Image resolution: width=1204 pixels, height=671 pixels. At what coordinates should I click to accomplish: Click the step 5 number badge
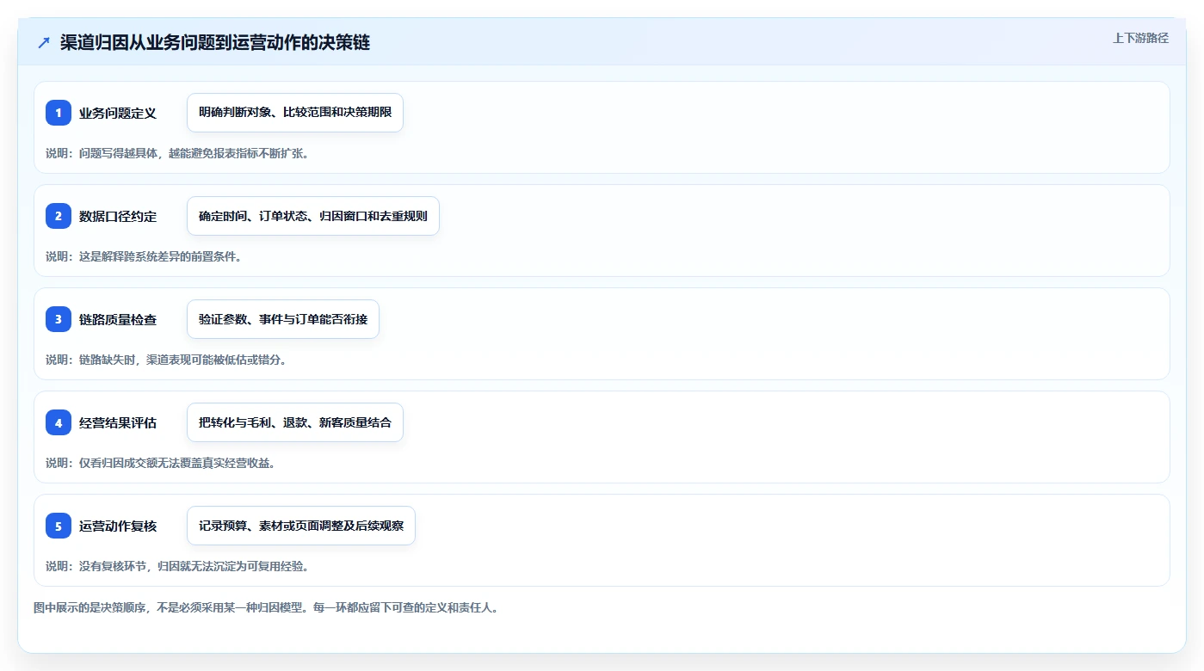pyautogui.click(x=59, y=526)
